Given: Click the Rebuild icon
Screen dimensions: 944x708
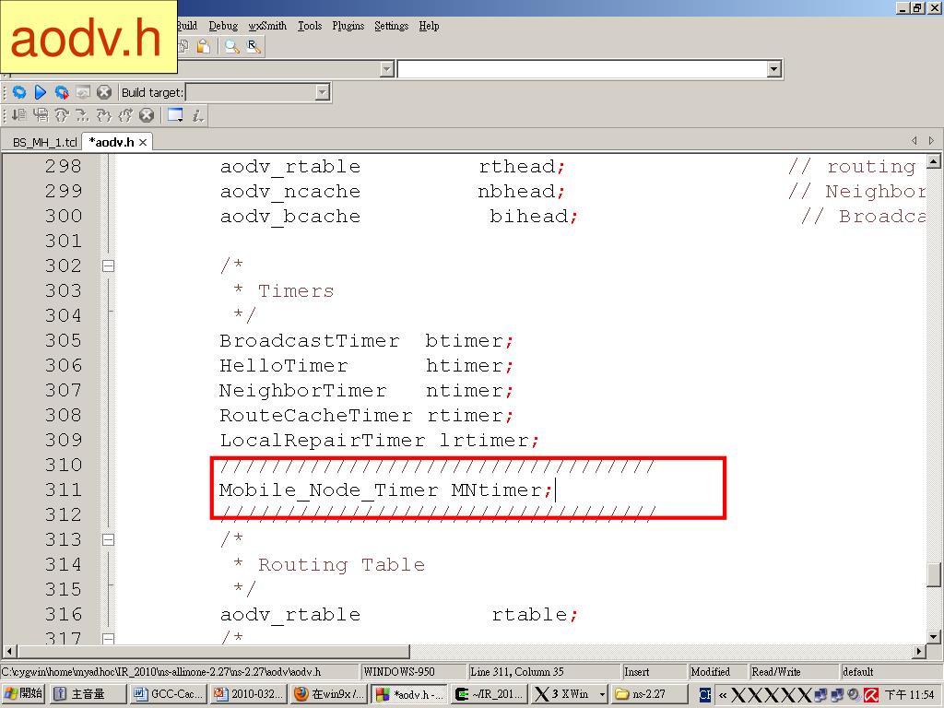Looking at the screenshot, I should (83, 92).
